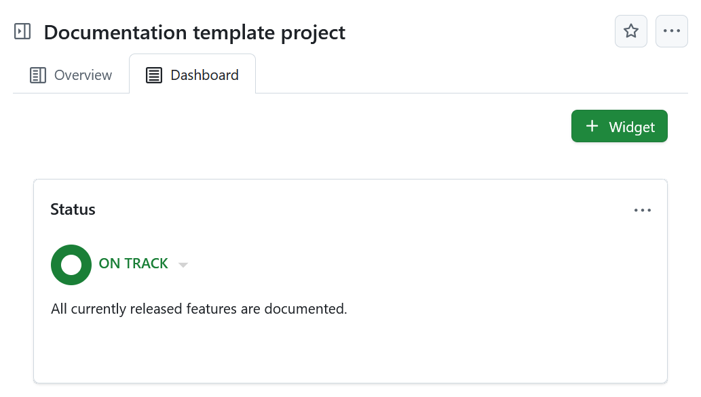The height and width of the screenshot is (397, 701).
Task: Click the ellipsis icon in the upper right corner
Action: pyautogui.click(x=671, y=31)
